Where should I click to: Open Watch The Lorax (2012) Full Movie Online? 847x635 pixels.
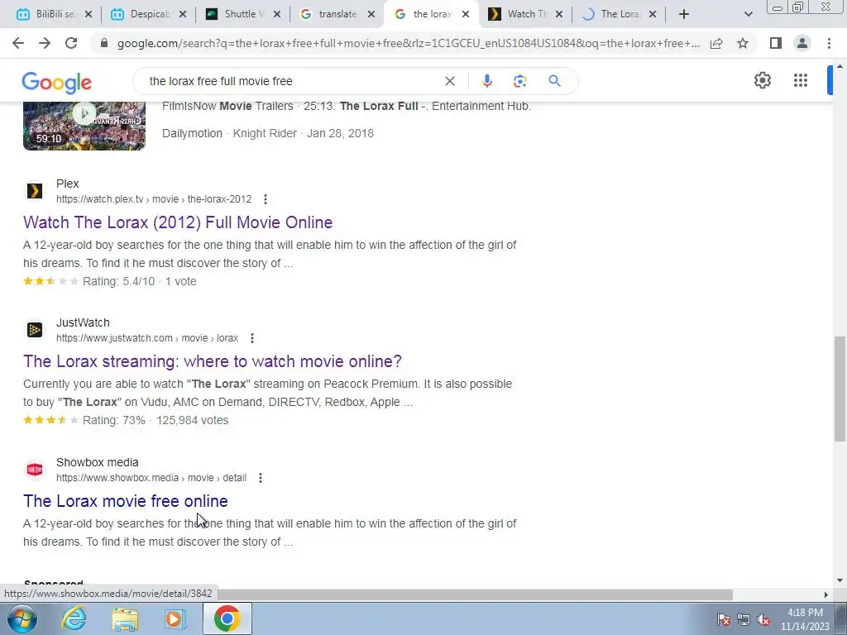[x=178, y=222]
